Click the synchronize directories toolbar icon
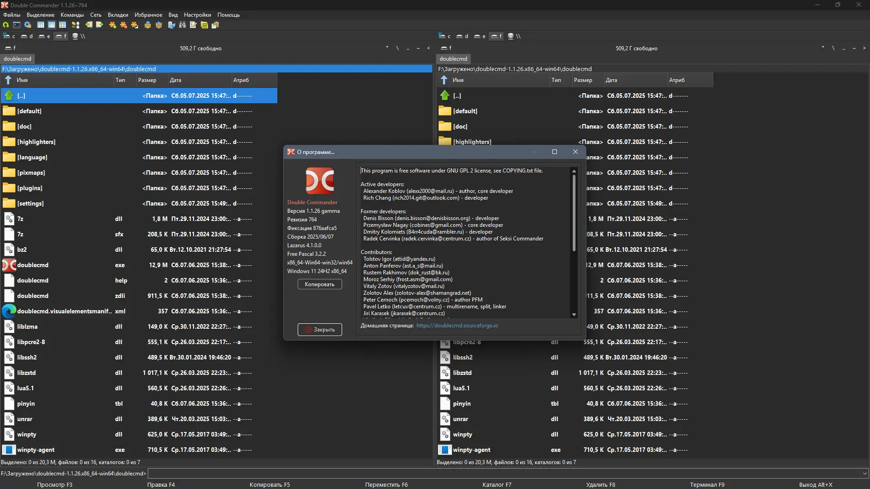This screenshot has width=870, height=489. (204, 25)
